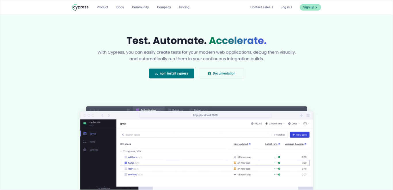Click the user avatar icon
The height and width of the screenshot is (190, 393).
click(305, 124)
